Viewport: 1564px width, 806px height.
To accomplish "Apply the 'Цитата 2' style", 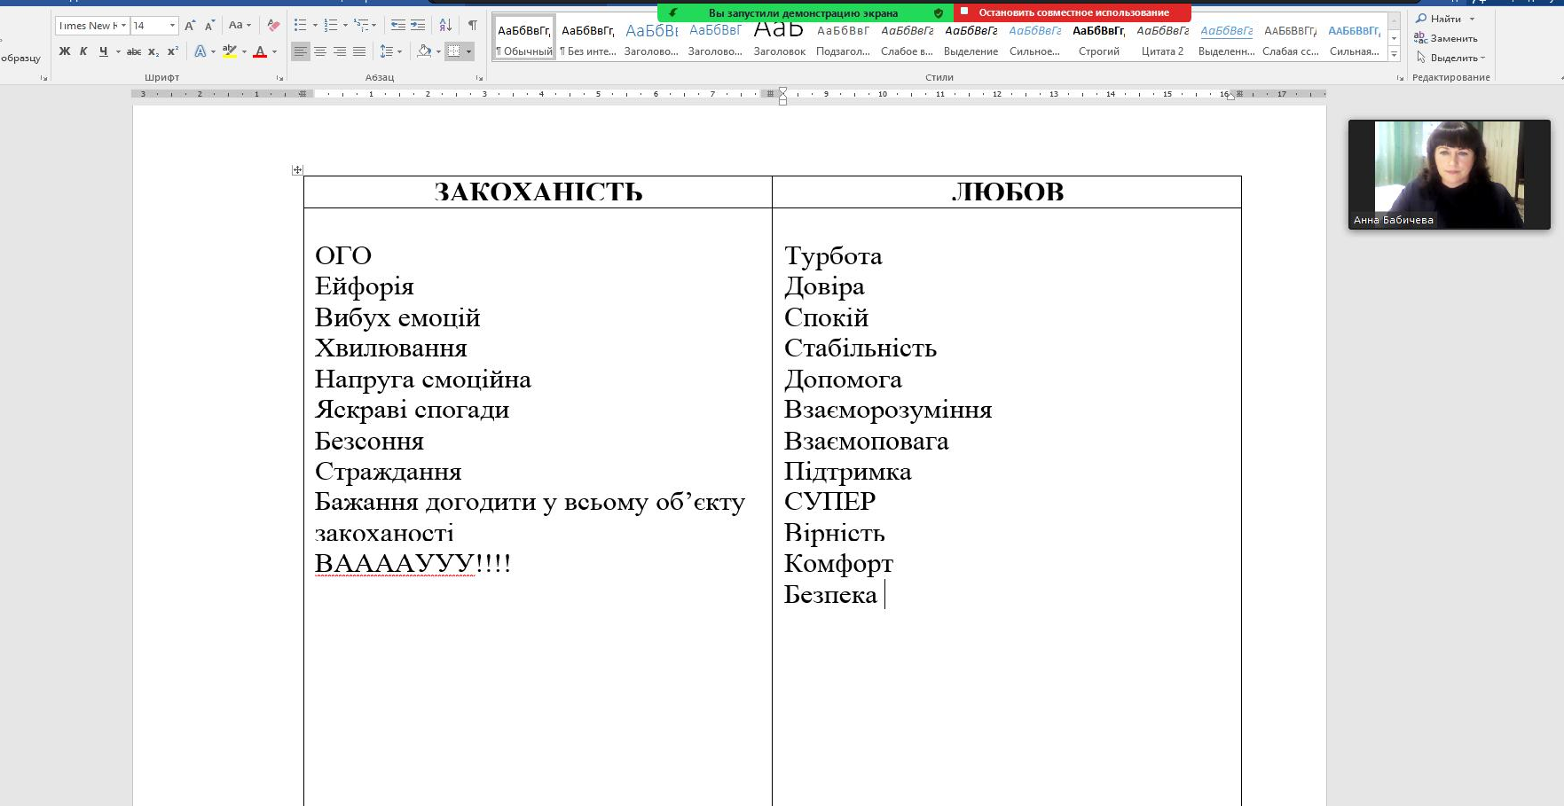I will click(x=1163, y=38).
